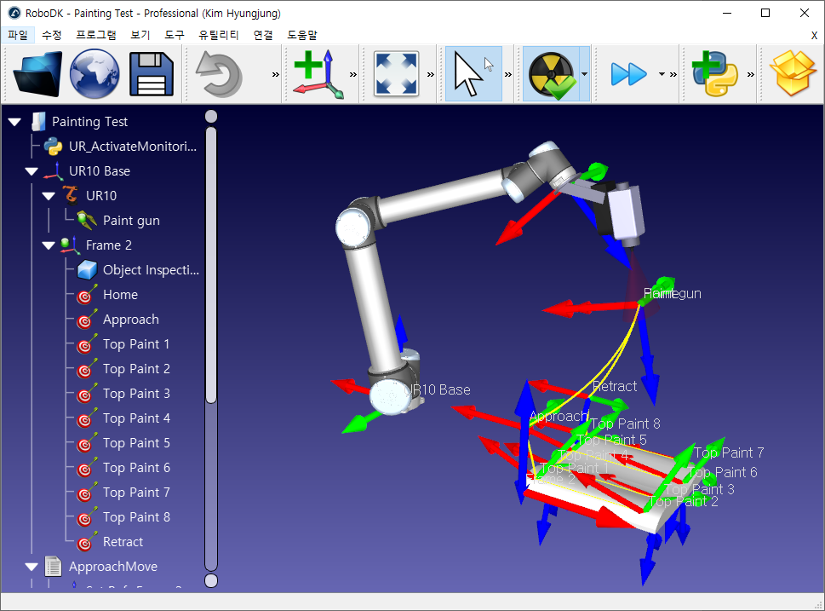The height and width of the screenshot is (611, 825).
Task: Click the Undo arrow icon
Action: tap(220, 74)
